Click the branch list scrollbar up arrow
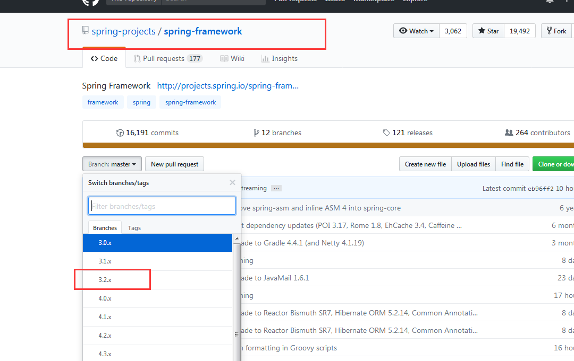The width and height of the screenshot is (574, 361). point(237,239)
